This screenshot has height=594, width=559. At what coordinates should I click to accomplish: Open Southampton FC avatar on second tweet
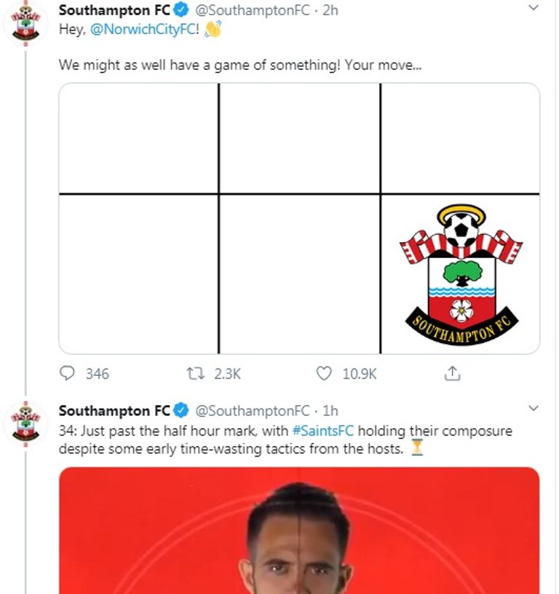[25, 424]
